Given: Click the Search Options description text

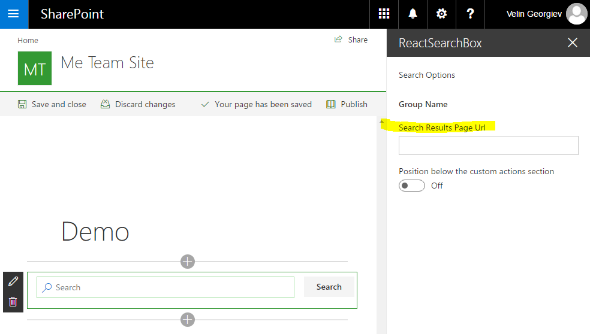Looking at the screenshot, I should [x=427, y=75].
